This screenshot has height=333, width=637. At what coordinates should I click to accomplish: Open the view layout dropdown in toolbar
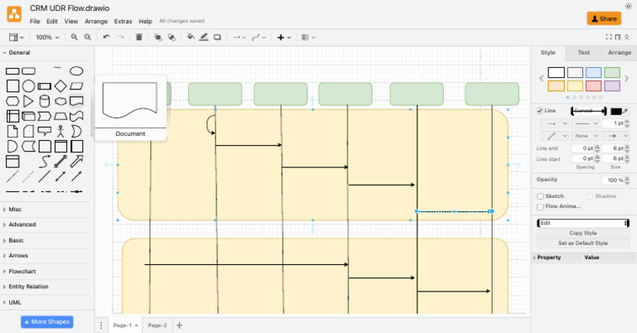click(x=17, y=37)
